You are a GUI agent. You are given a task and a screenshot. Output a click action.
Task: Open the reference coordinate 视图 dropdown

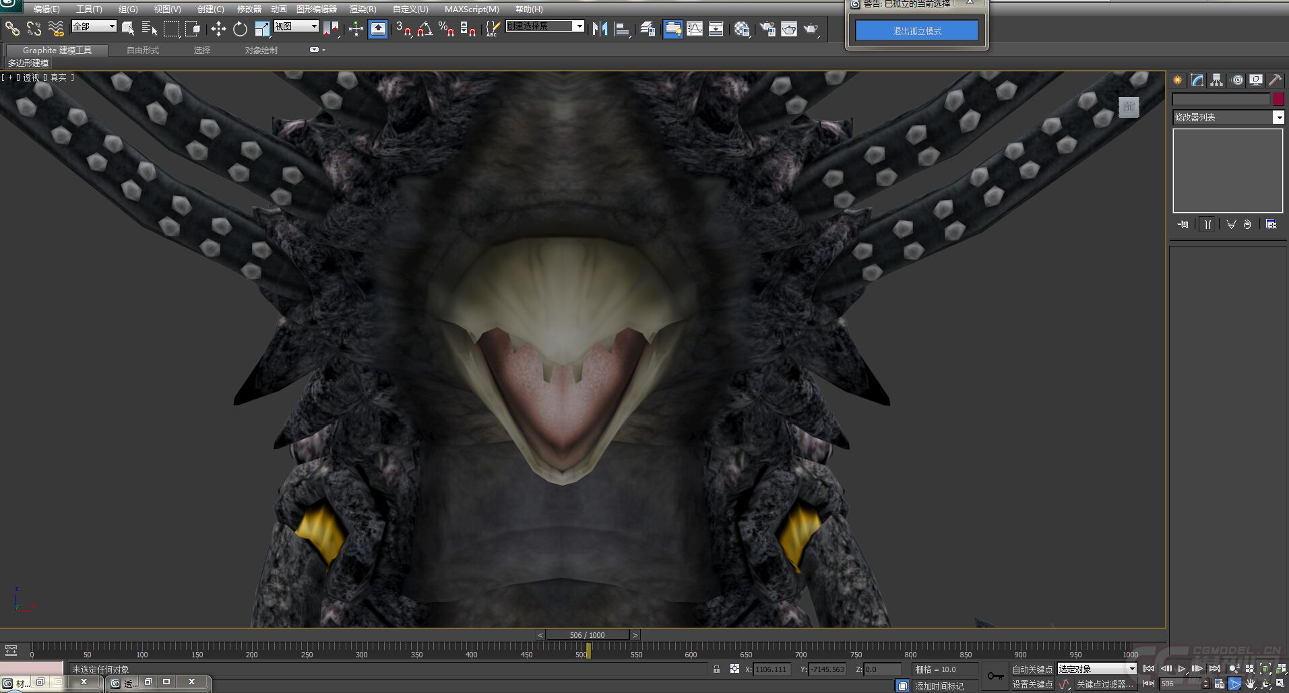296,26
